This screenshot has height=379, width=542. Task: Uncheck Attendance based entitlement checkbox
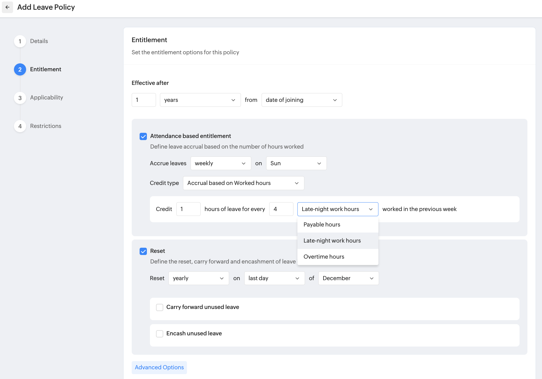click(x=143, y=136)
